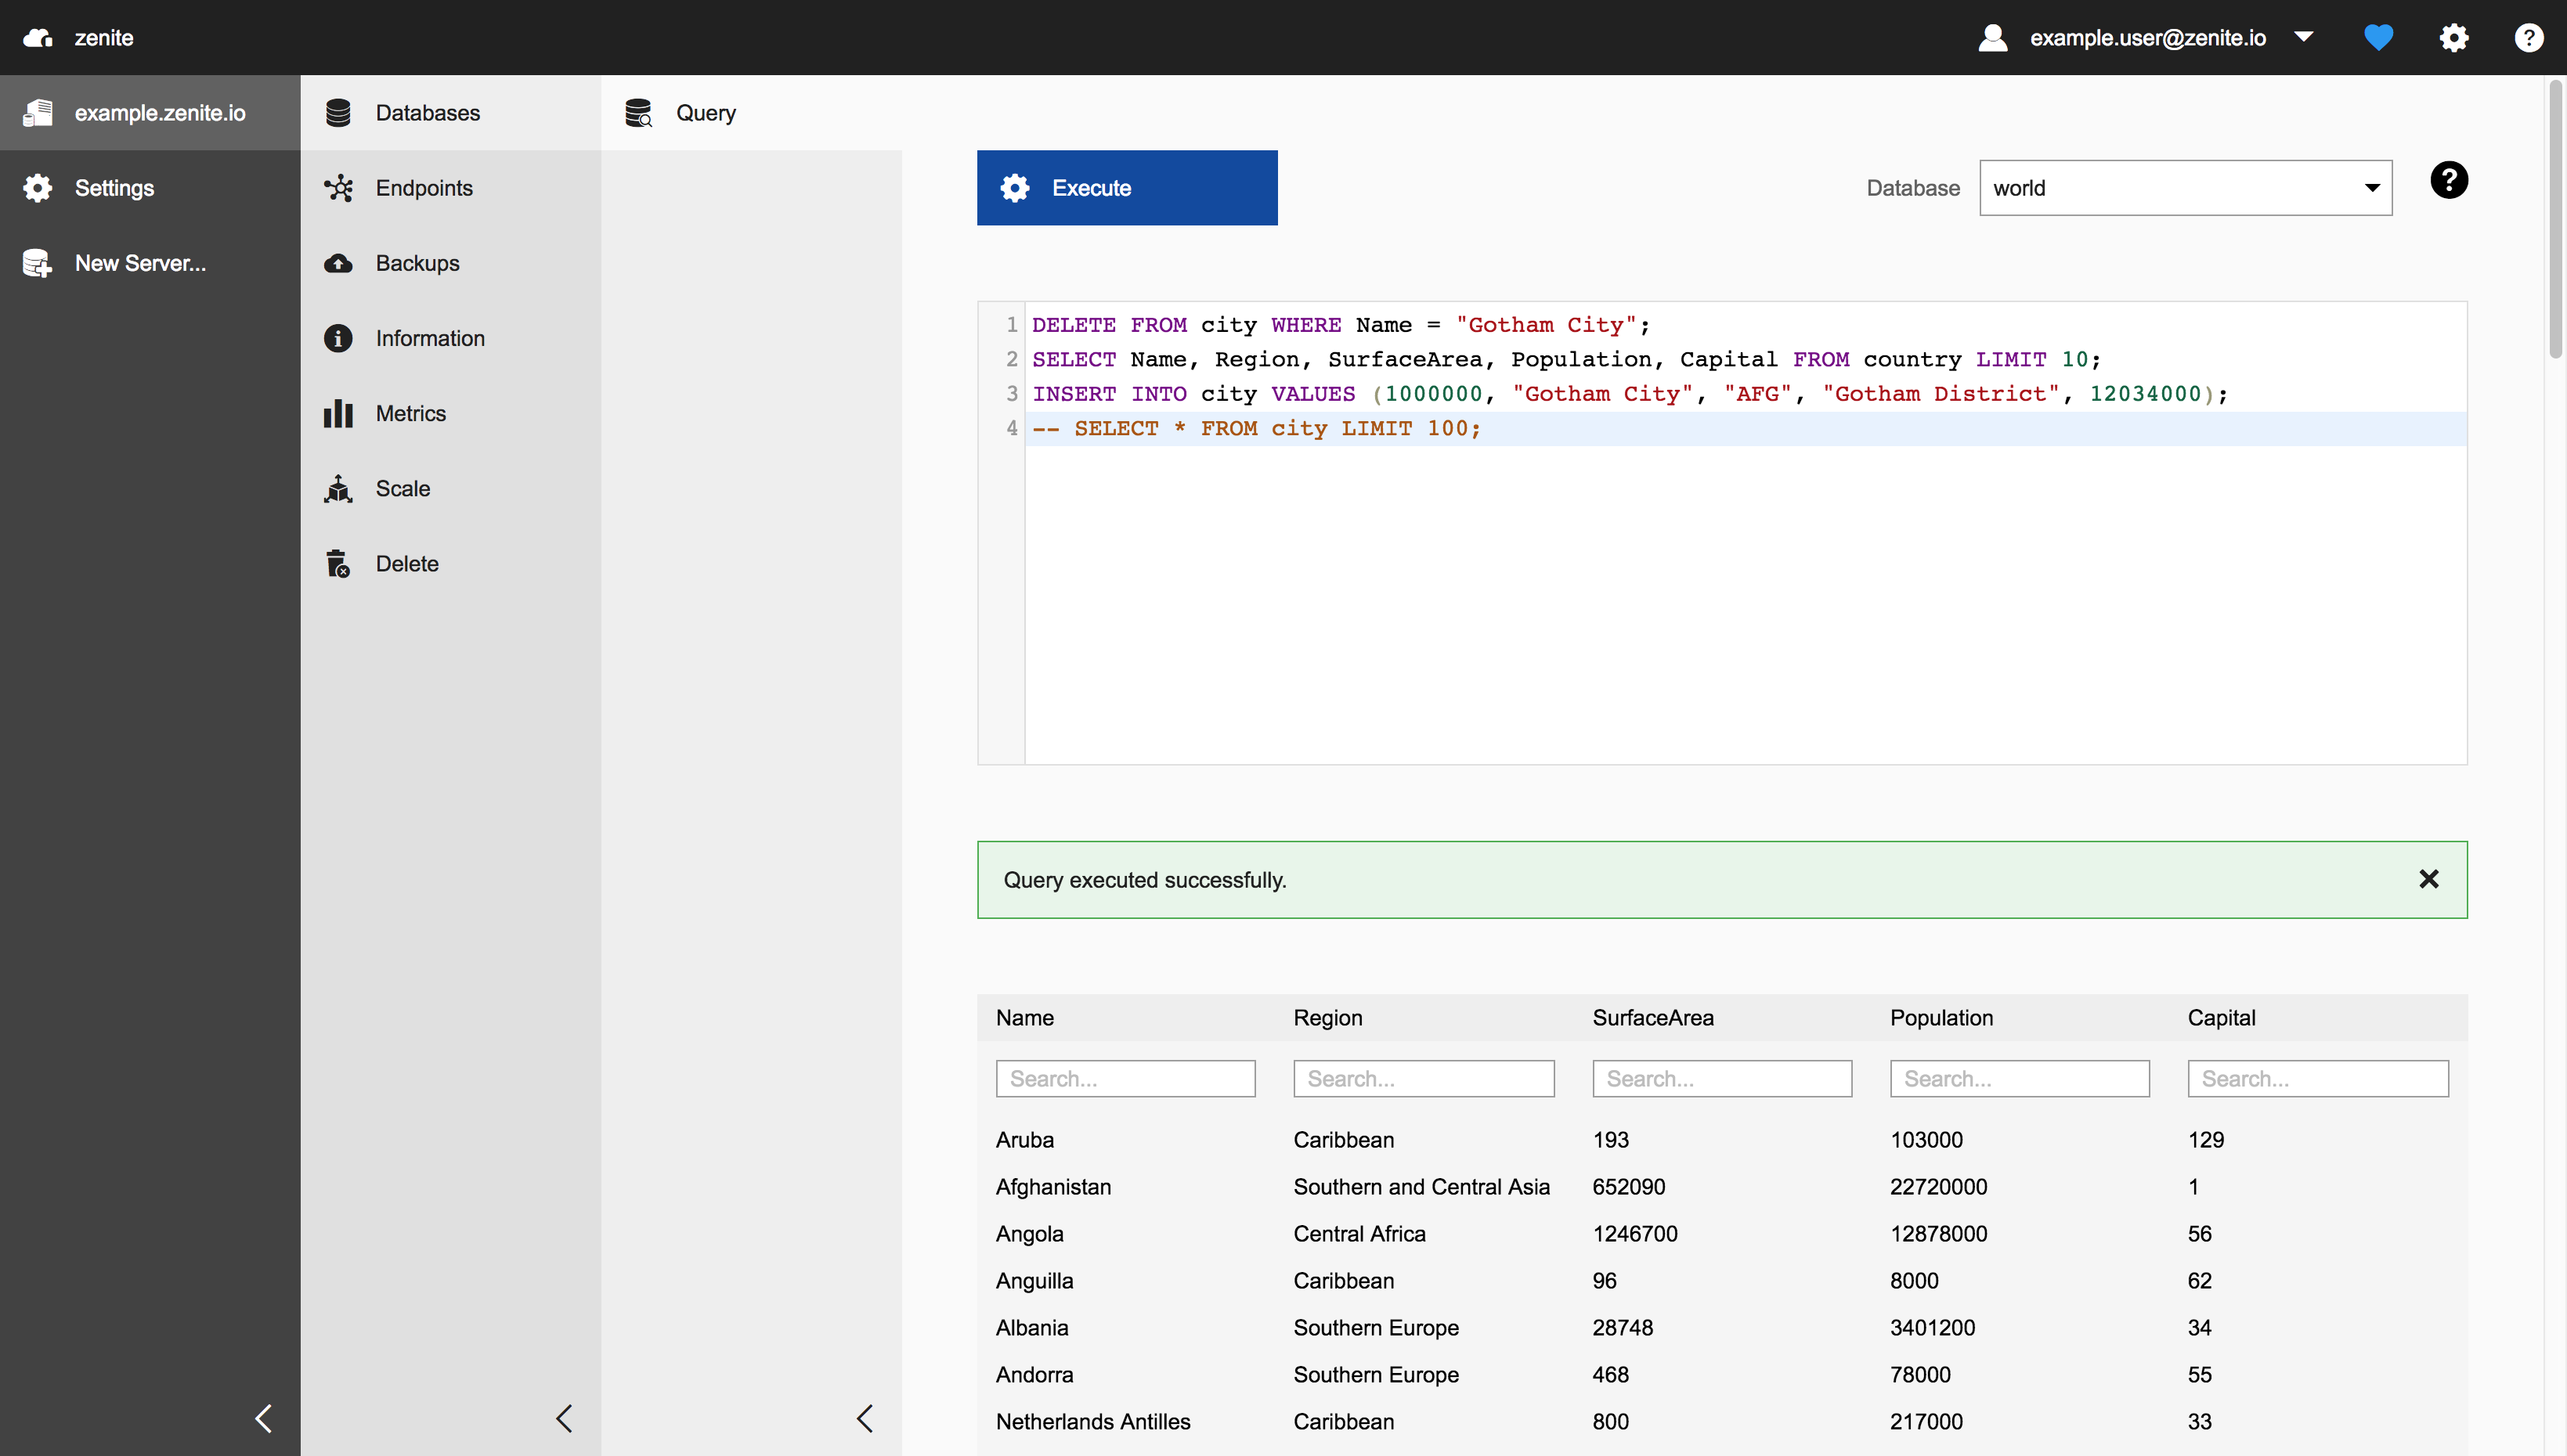
Task: Open the Metrics bar chart item
Action: click(x=410, y=413)
